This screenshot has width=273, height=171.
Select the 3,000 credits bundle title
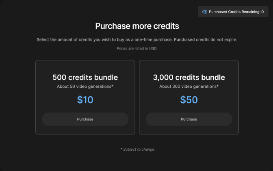pos(189,77)
